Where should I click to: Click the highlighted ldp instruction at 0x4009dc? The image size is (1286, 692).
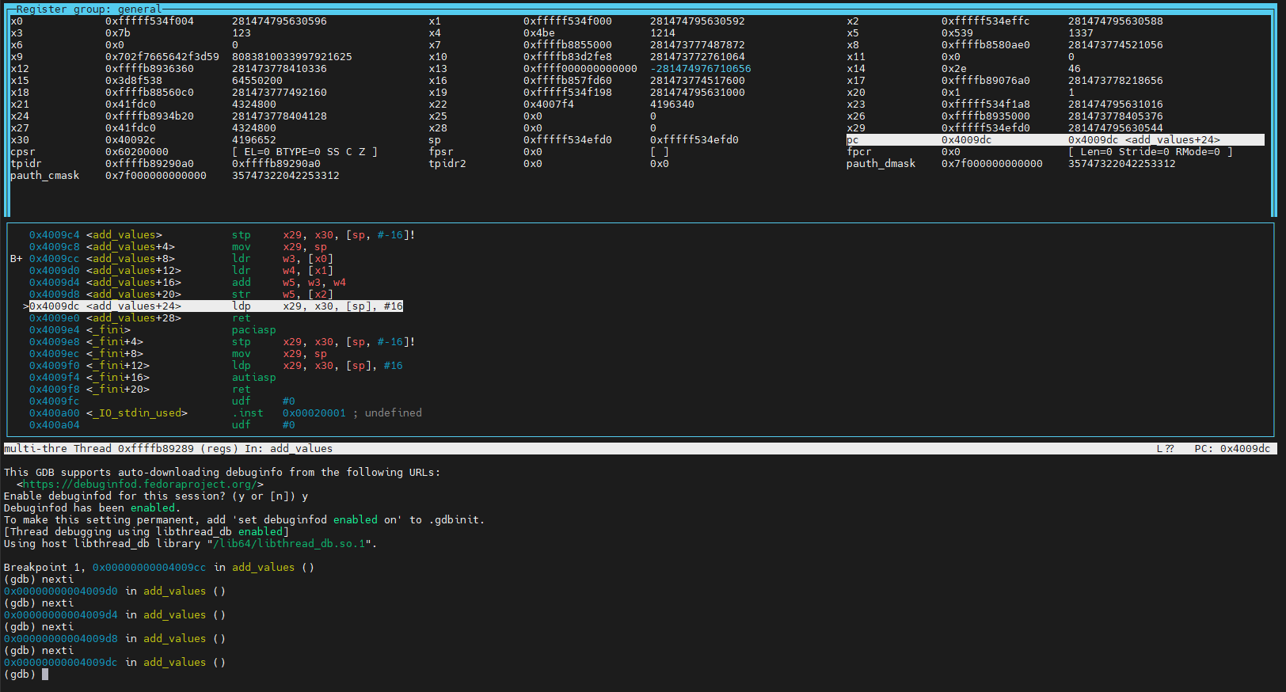coord(216,306)
